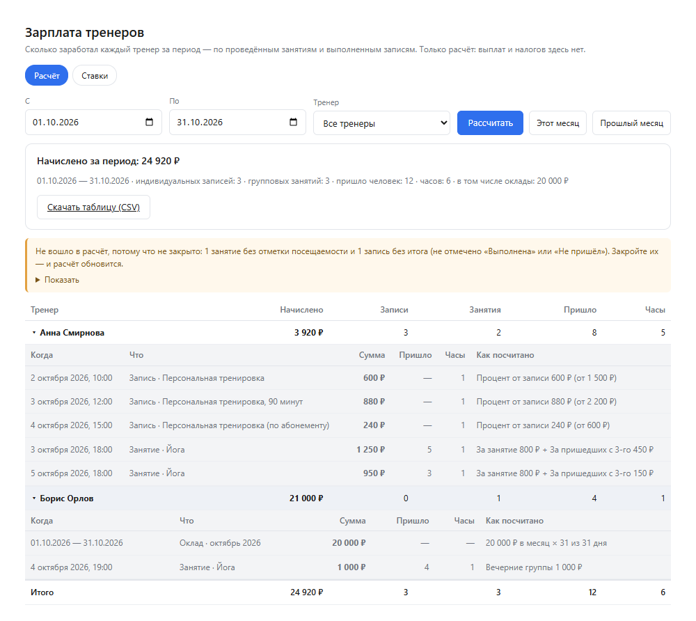This screenshot has width=696, height=621.
Task: Click the end date field 31.10.2026
Action: click(x=237, y=122)
